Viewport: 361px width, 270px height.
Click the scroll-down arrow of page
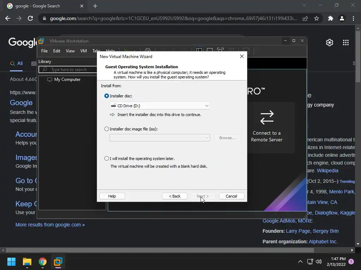[x=358, y=244]
